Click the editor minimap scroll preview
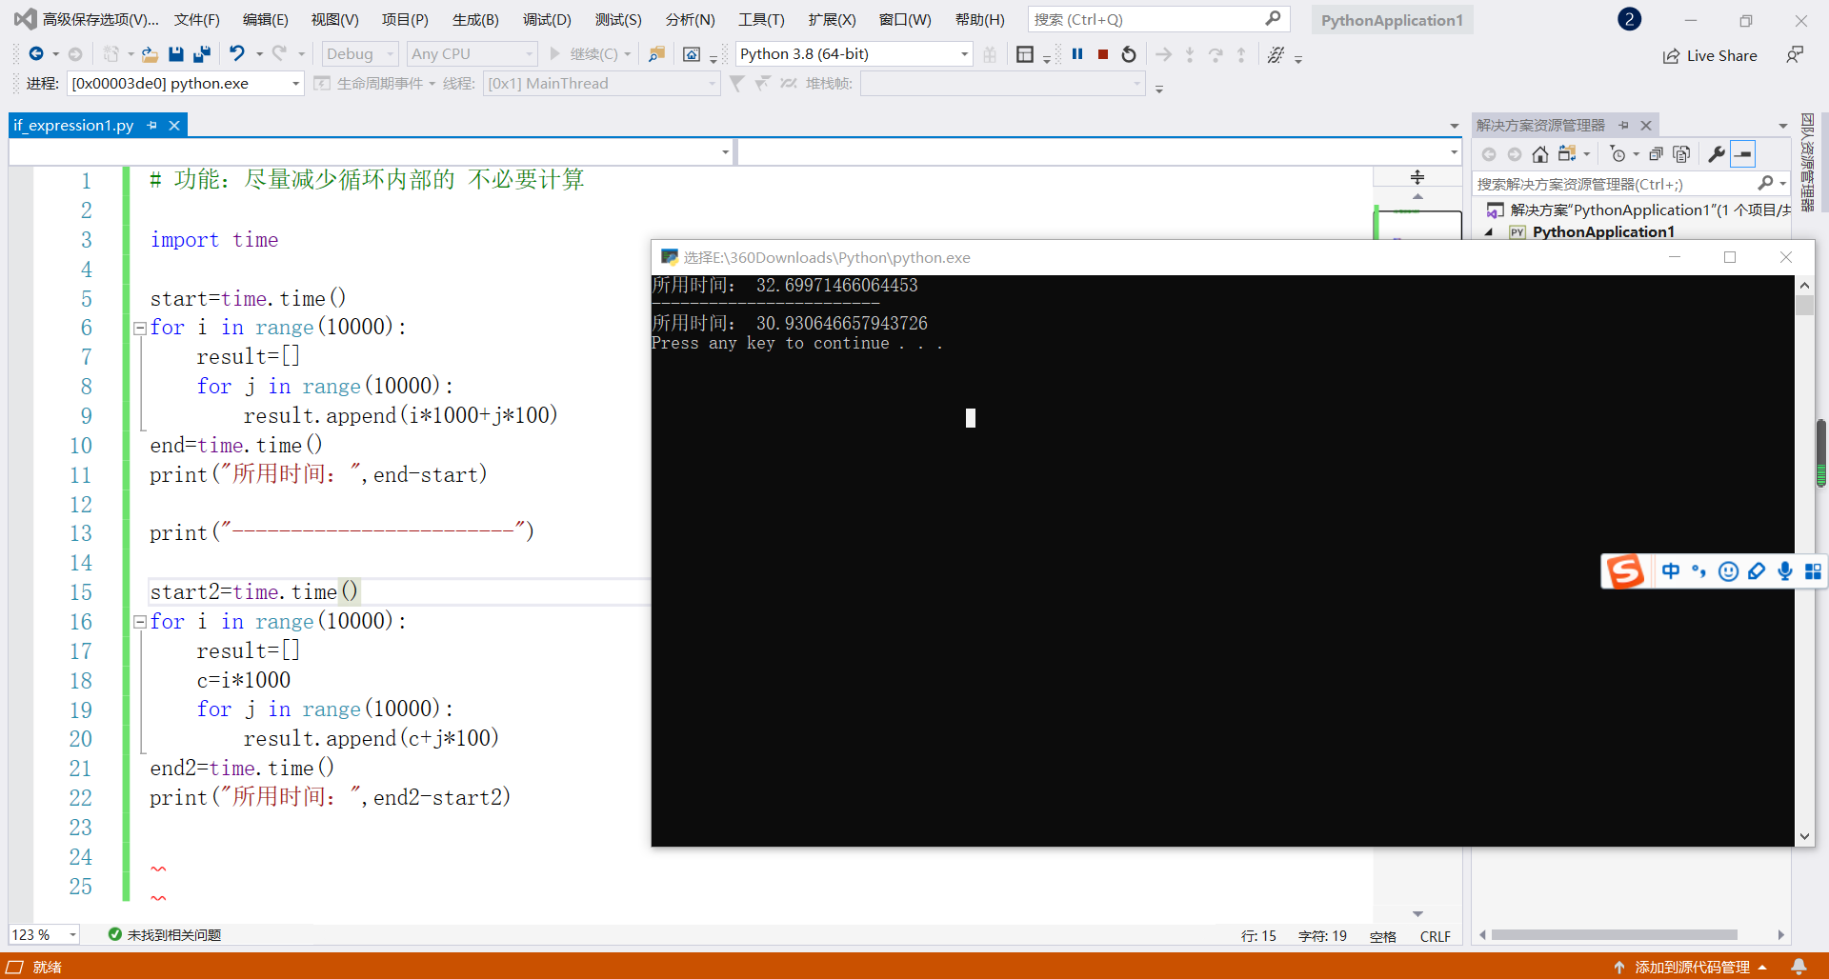The height and width of the screenshot is (979, 1829). click(1417, 226)
